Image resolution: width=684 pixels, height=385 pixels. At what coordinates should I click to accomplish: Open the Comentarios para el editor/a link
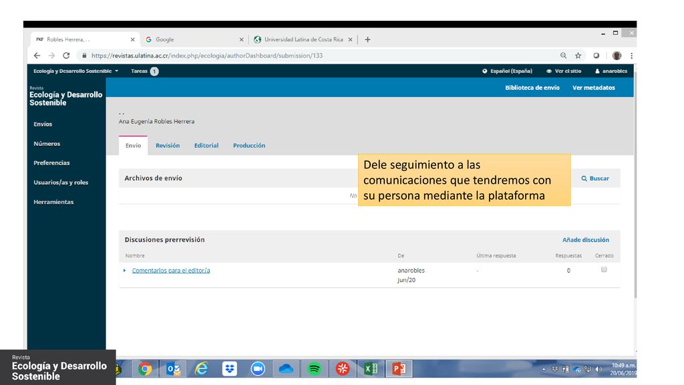(171, 271)
